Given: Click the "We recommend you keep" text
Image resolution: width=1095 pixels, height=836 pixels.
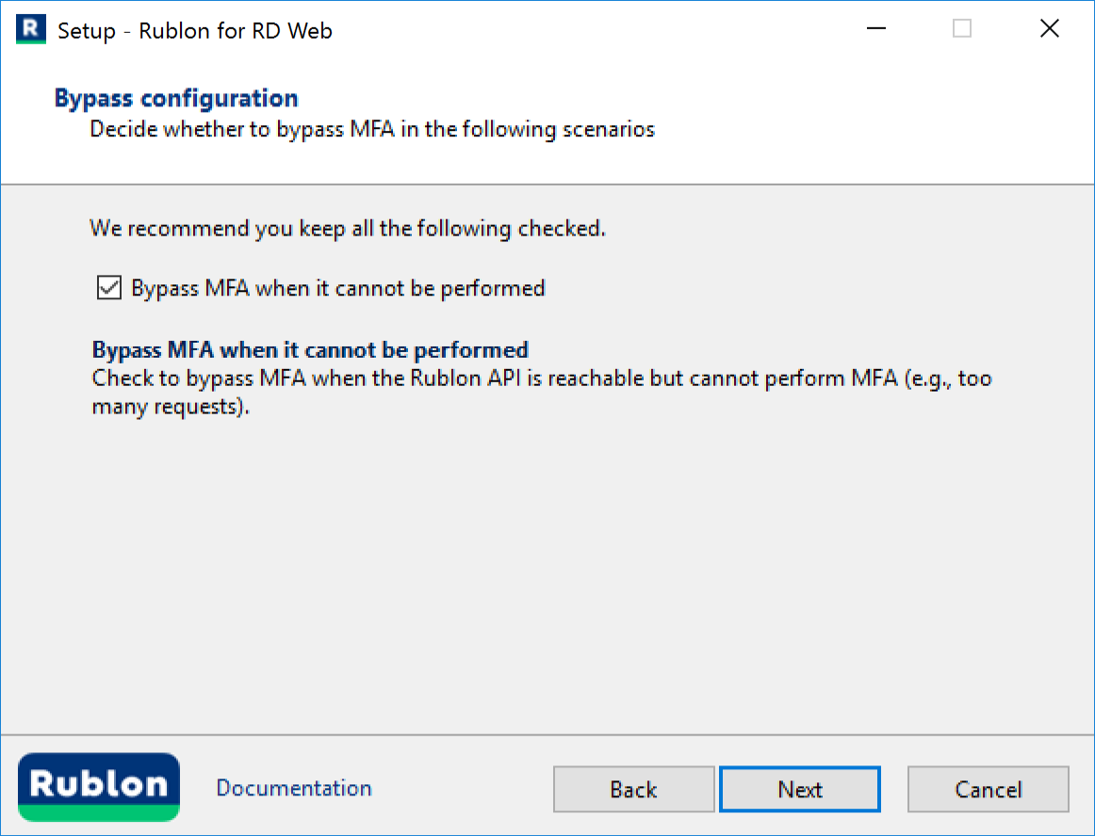Looking at the screenshot, I should point(347,229).
